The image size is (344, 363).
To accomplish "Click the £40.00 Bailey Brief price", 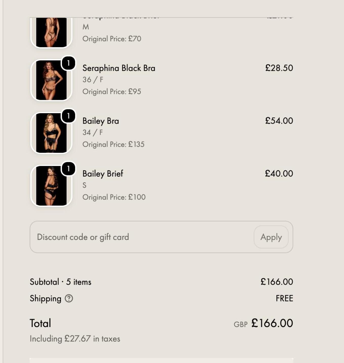I will point(279,174).
